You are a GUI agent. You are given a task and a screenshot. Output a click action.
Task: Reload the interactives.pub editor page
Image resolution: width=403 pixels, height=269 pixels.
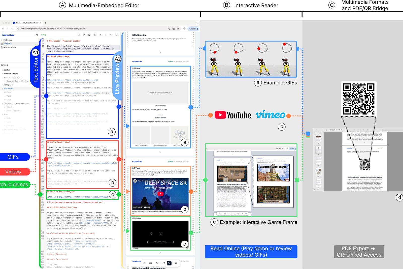[12, 28]
